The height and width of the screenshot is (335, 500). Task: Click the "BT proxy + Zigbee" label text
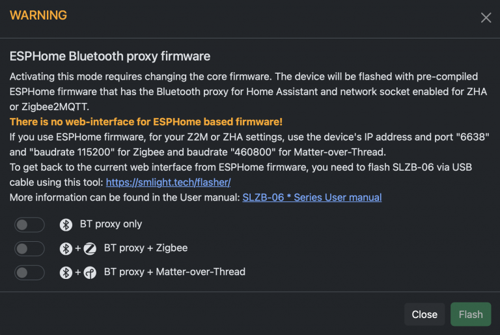(146, 248)
